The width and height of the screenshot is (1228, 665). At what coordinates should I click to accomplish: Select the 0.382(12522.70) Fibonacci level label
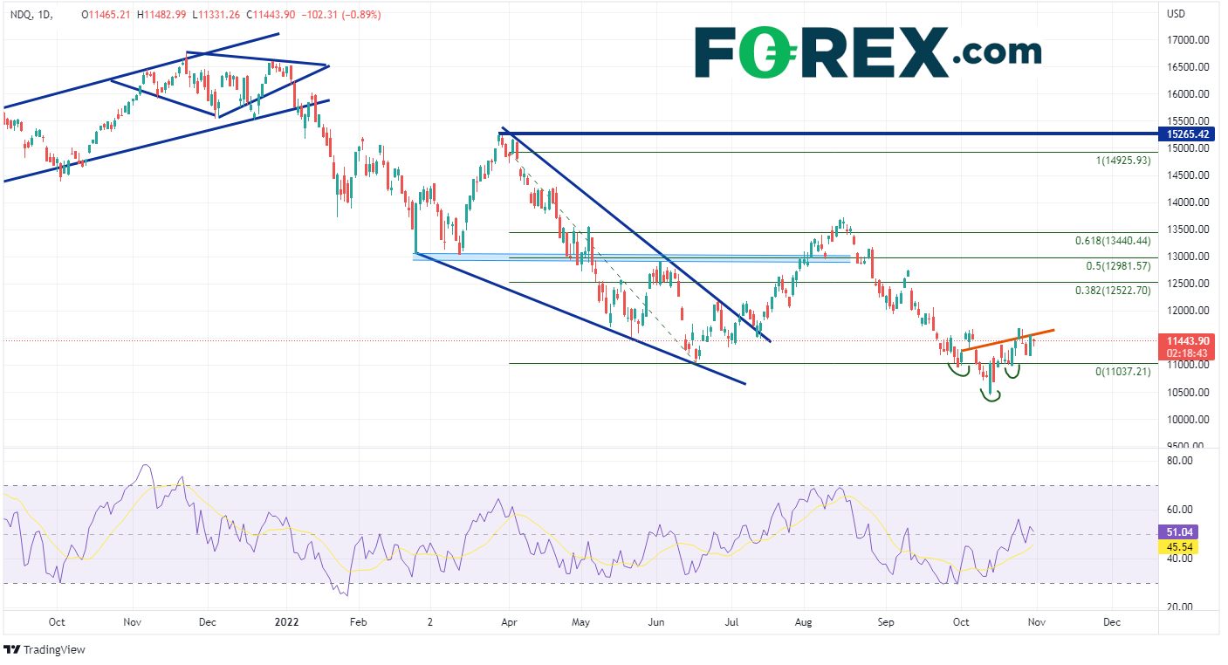coord(1113,291)
